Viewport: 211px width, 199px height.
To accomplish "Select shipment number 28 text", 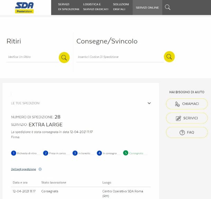I will [57, 117].
